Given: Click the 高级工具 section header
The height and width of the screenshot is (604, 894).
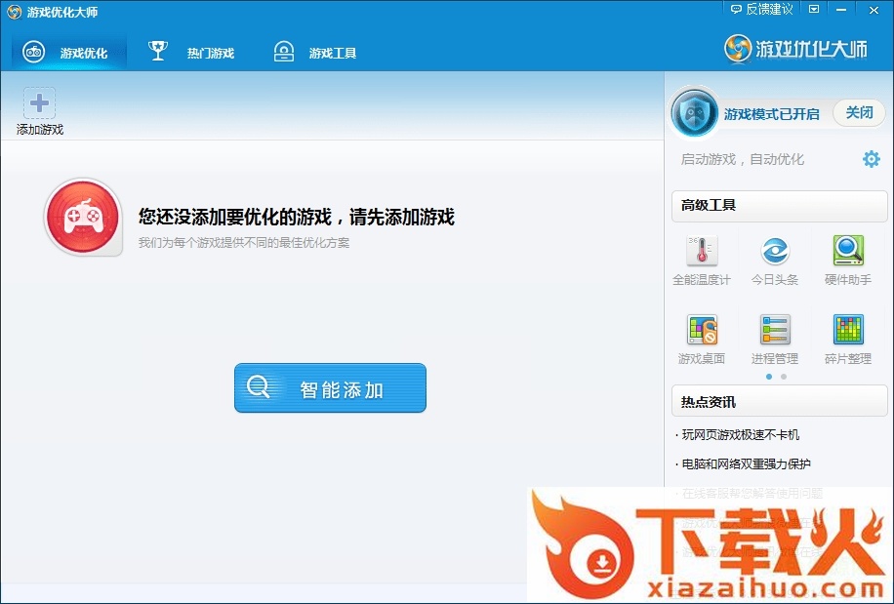Looking at the screenshot, I should (780, 206).
